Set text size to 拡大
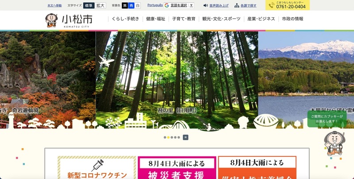Viewport: 354px width, 179px height. click(x=100, y=6)
